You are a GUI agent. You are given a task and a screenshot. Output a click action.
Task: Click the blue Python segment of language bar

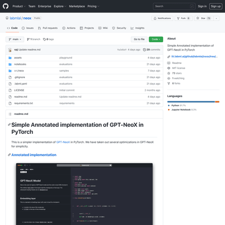[191, 102]
